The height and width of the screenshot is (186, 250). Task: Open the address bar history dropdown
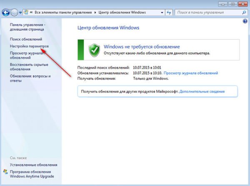pos(162,12)
